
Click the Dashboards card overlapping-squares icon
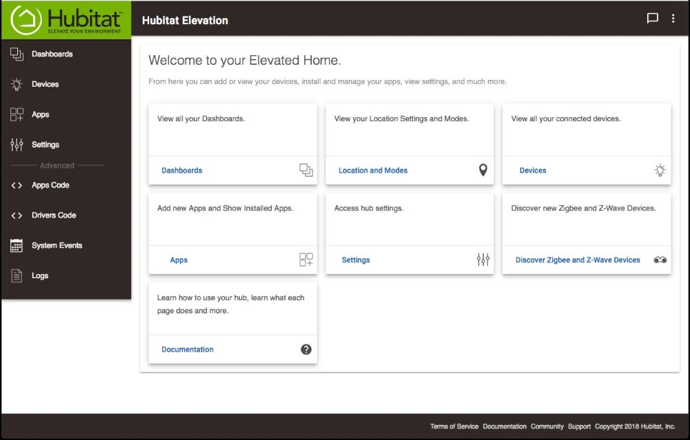306,170
